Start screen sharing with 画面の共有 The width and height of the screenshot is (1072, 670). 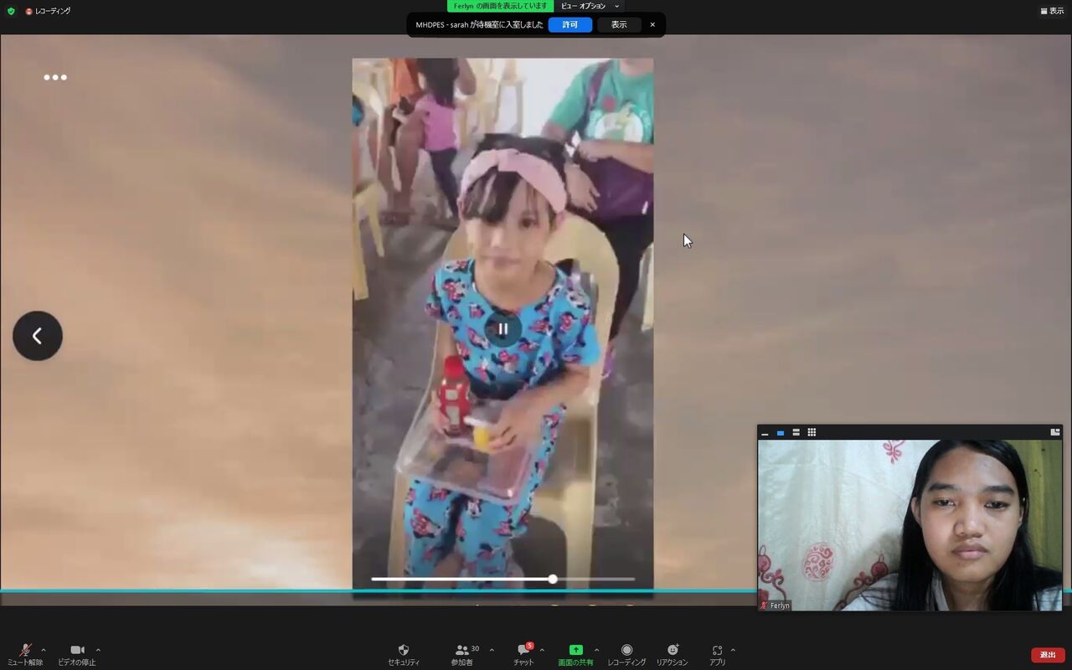pos(575,654)
